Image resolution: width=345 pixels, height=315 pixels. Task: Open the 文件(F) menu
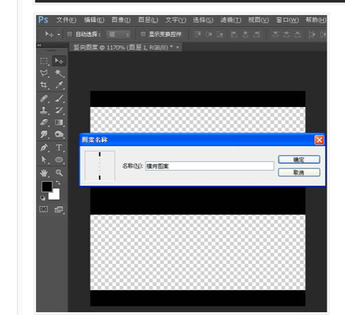[x=67, y=20]
